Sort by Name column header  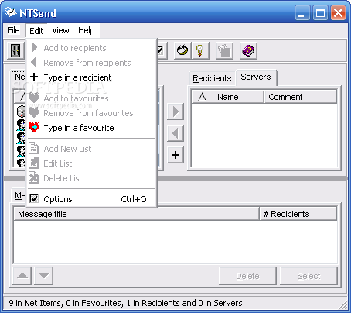pyautogui.click(x=228, y=97)
